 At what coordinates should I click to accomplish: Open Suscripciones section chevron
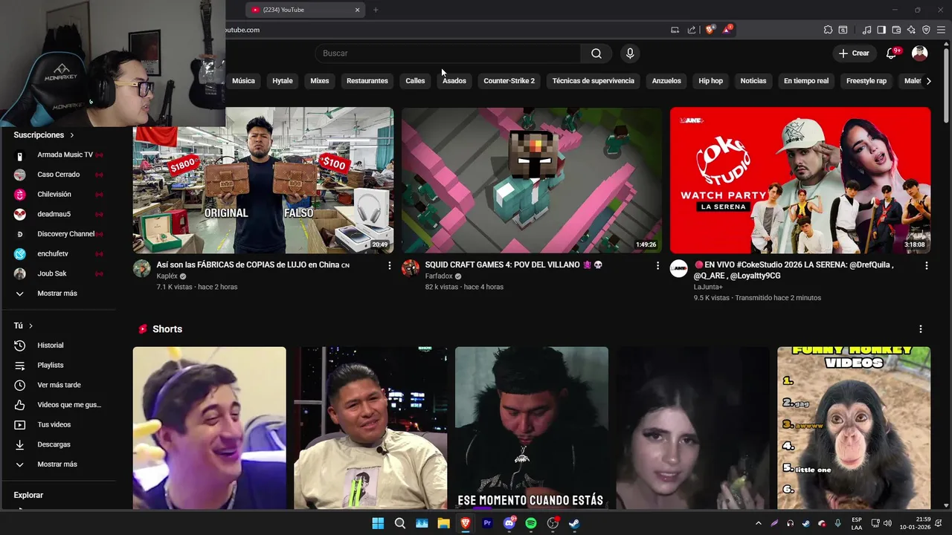click(x=72, y=135)
